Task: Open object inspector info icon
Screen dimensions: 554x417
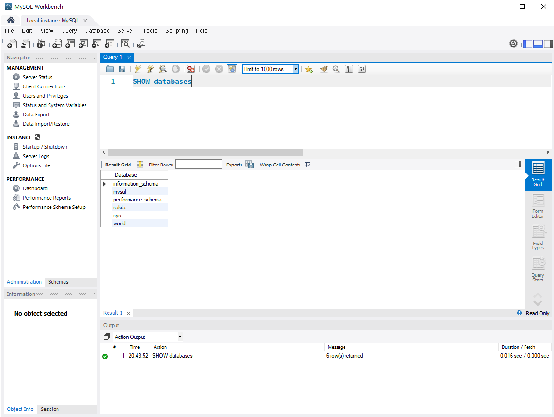Action: point(41,43)
